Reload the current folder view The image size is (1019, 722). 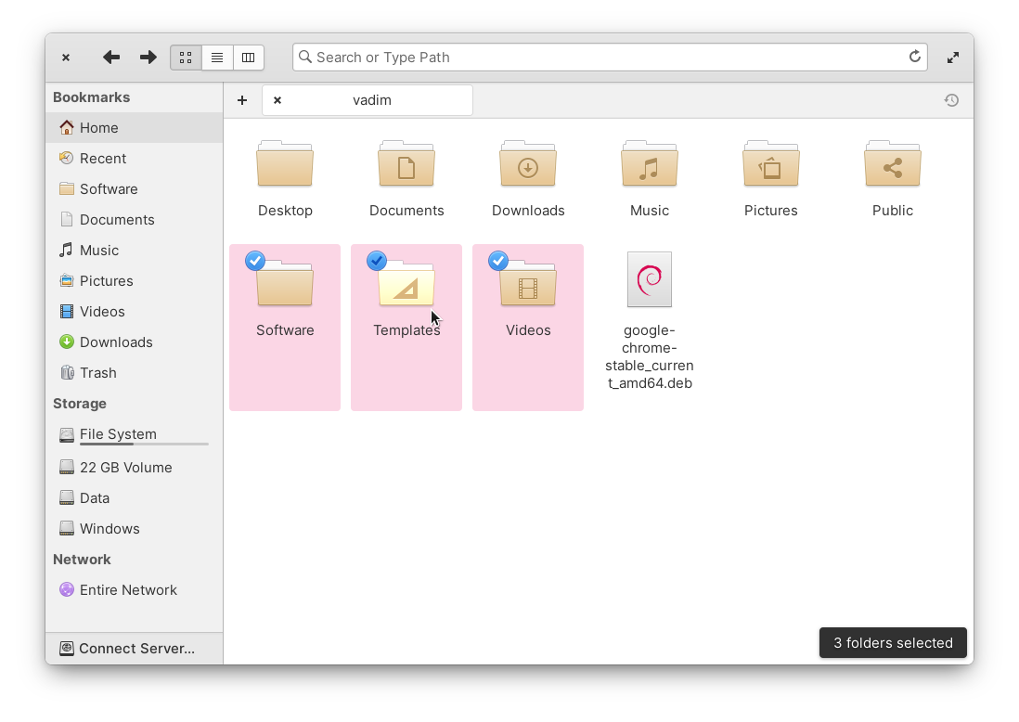click(915, 57)
